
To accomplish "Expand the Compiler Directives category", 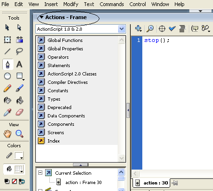I will 67,82.
